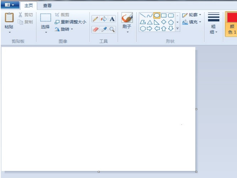The image size is (237, 178).
Task: Expand the full shapes gallery
Action: [177, 28]
